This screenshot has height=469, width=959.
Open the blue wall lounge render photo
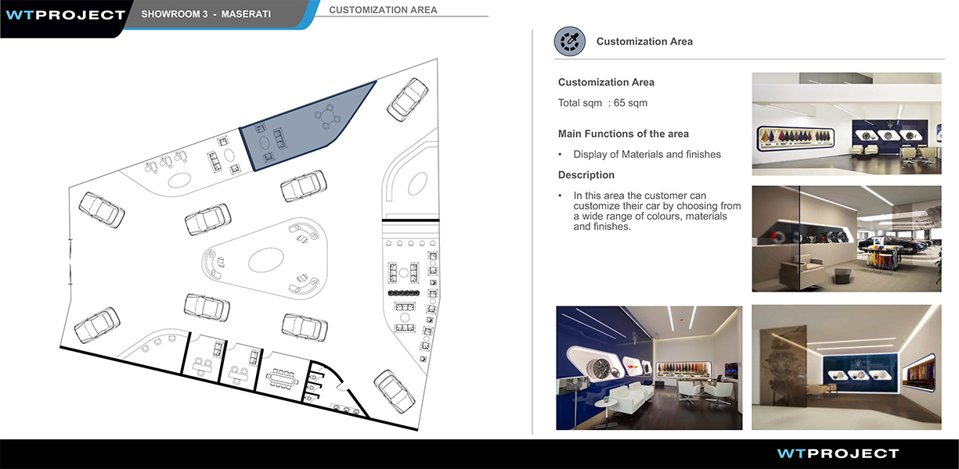tap(649, 367)
